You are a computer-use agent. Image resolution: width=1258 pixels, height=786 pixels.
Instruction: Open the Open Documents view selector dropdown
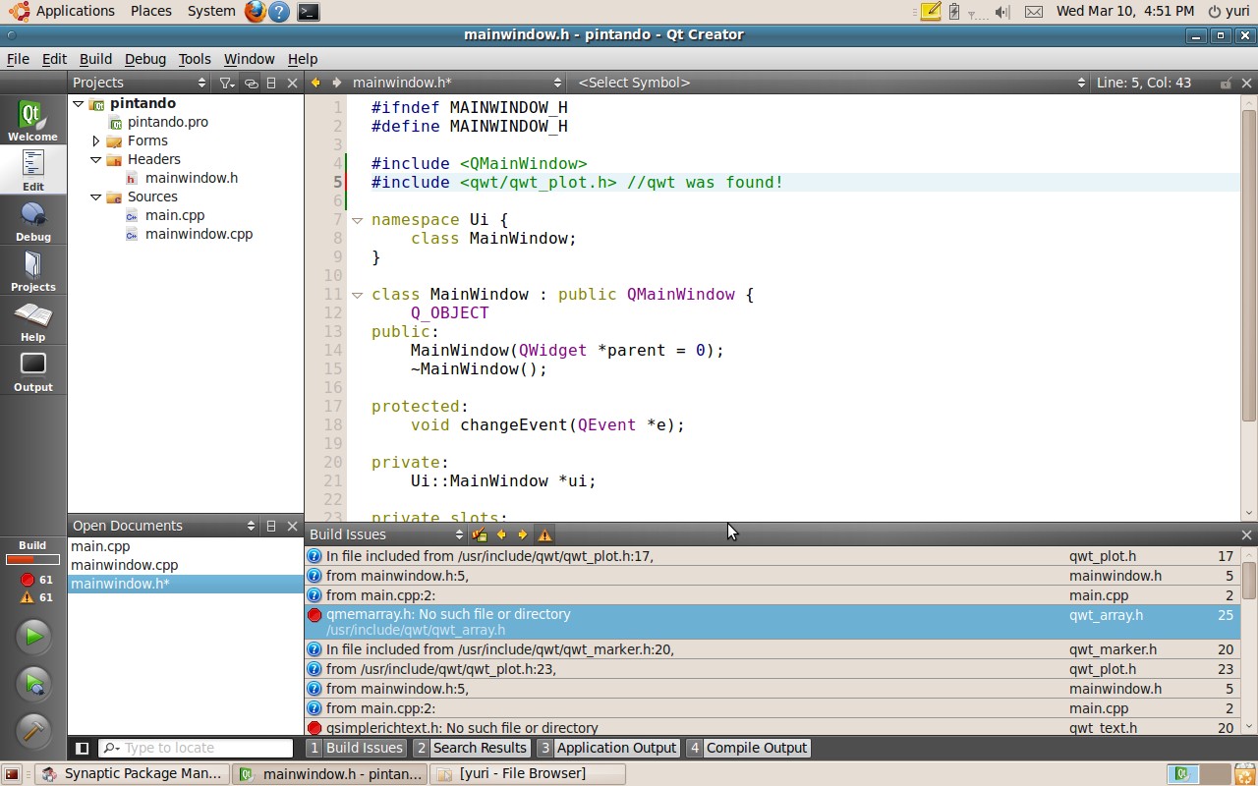[x=163, y=526]
